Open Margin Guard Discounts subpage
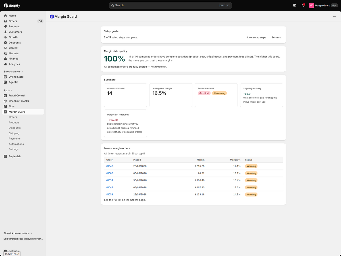 click(14, 128)
